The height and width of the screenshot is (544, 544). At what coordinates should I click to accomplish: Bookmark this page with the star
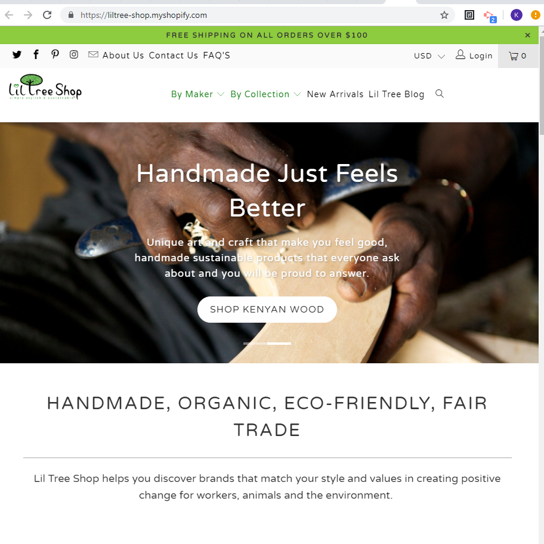pos(444,15)
